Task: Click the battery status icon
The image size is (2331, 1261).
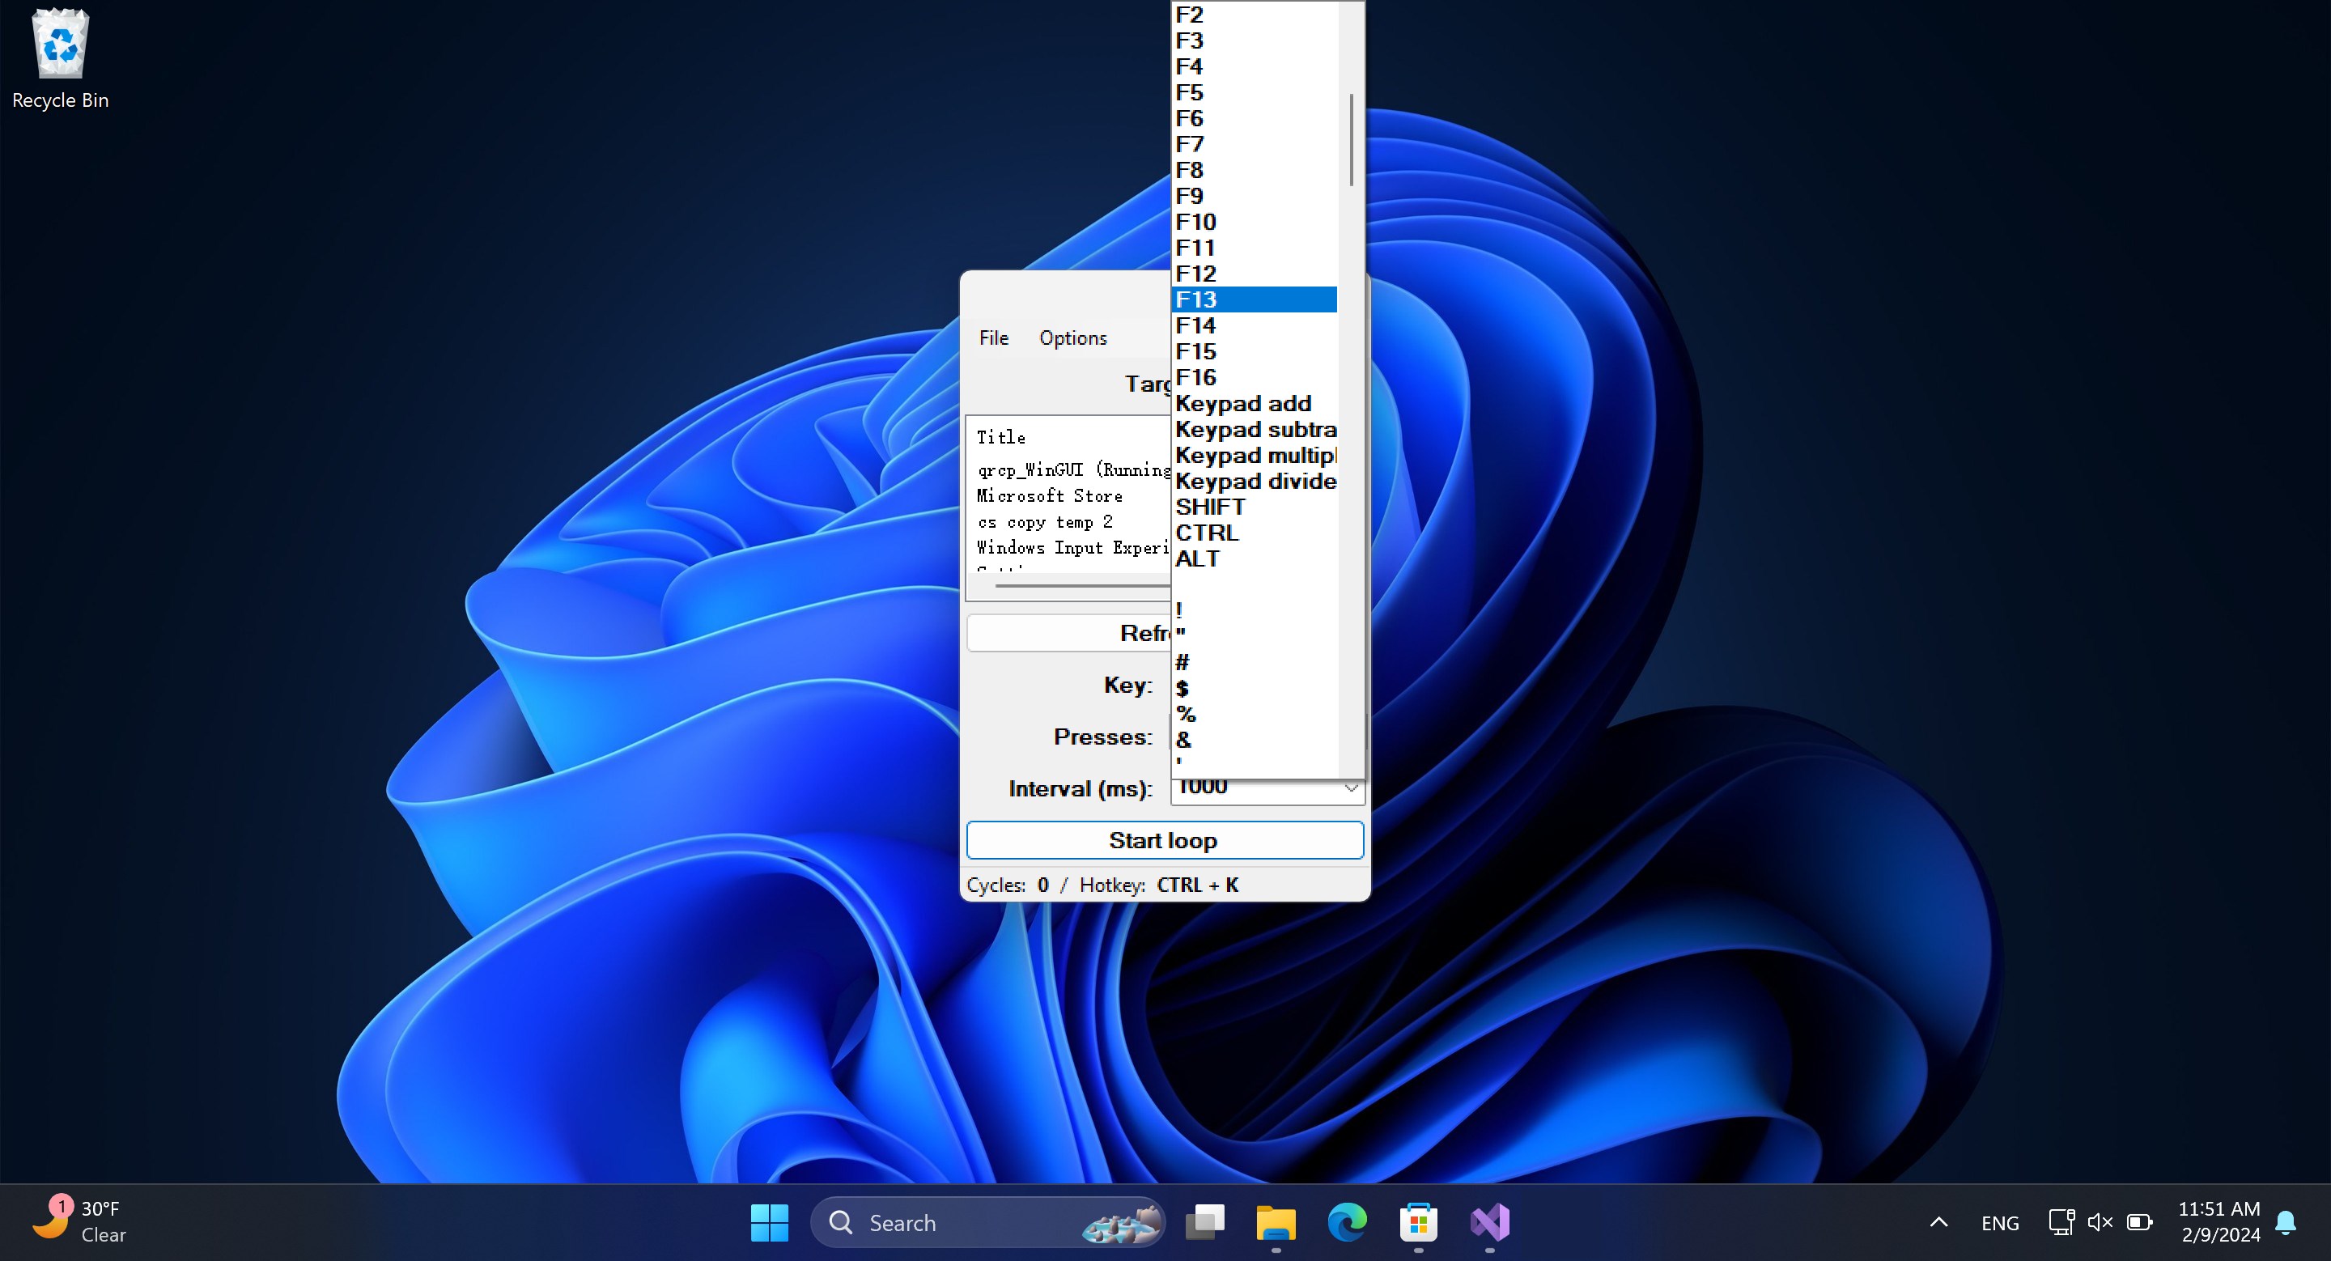Action: click(x=2141, y=1222)
